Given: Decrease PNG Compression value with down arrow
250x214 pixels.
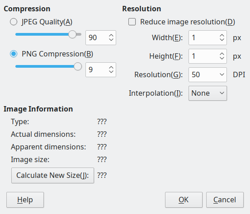Looking at the screenshot, I should [111, 72].
